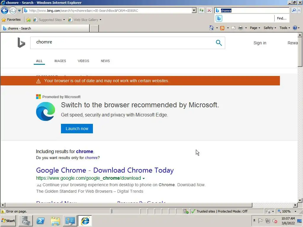Click the Bing magnifier search icon
Screen dimensions: 303x227
pyautogui.click(x=219, y=43)
